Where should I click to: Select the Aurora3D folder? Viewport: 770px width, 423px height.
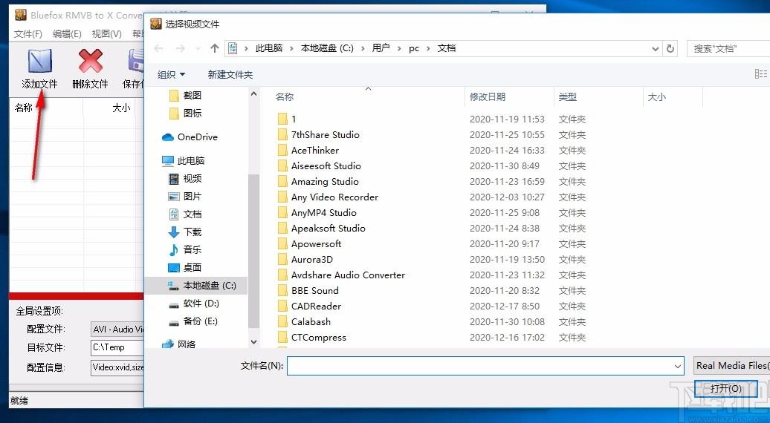[x=305, y=260]
